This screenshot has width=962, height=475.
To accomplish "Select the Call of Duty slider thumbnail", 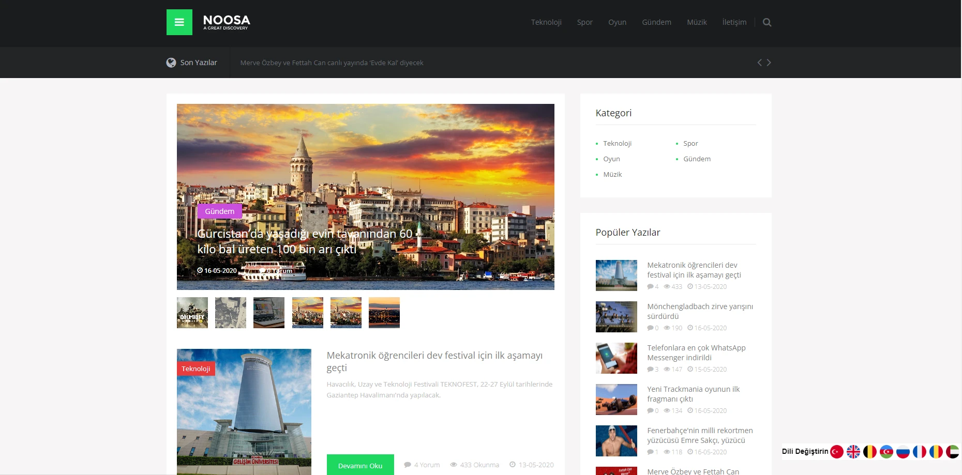I will coord(192,313).
